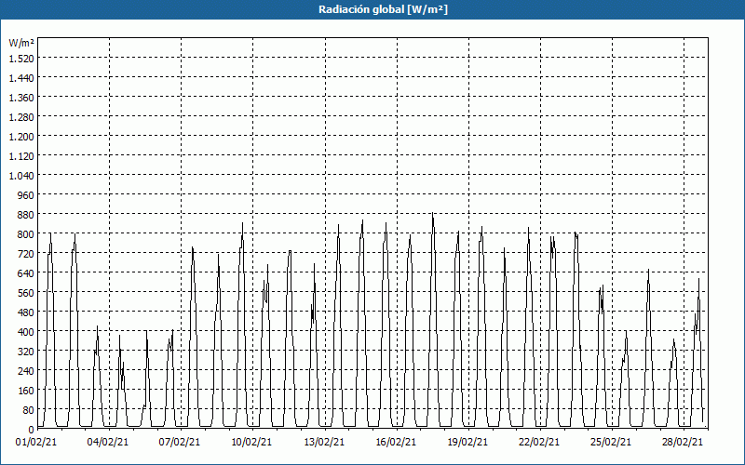Screen dimensions: 745x465
Task: Click the 1.280 axis label
Action: click(21, 117)
